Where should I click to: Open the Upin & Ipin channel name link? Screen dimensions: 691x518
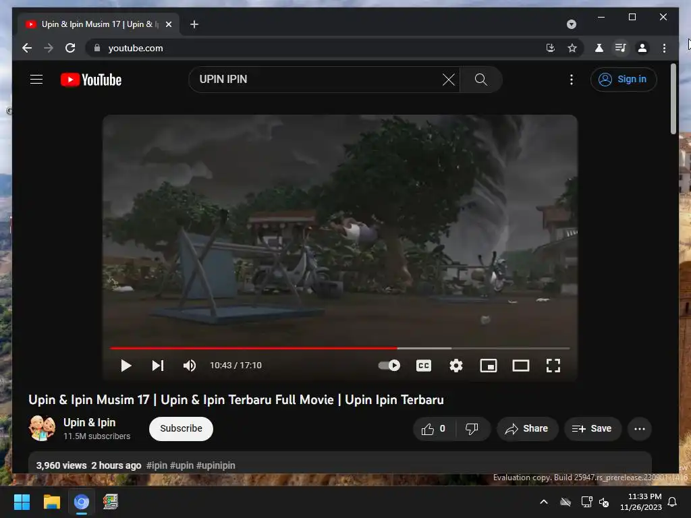coord(90,422)
